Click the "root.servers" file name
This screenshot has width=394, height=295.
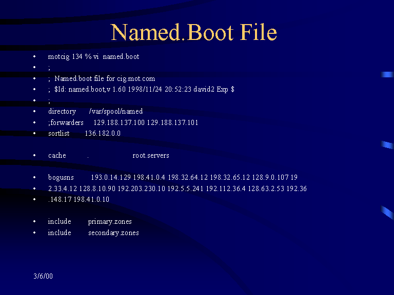tap(151, 155)
